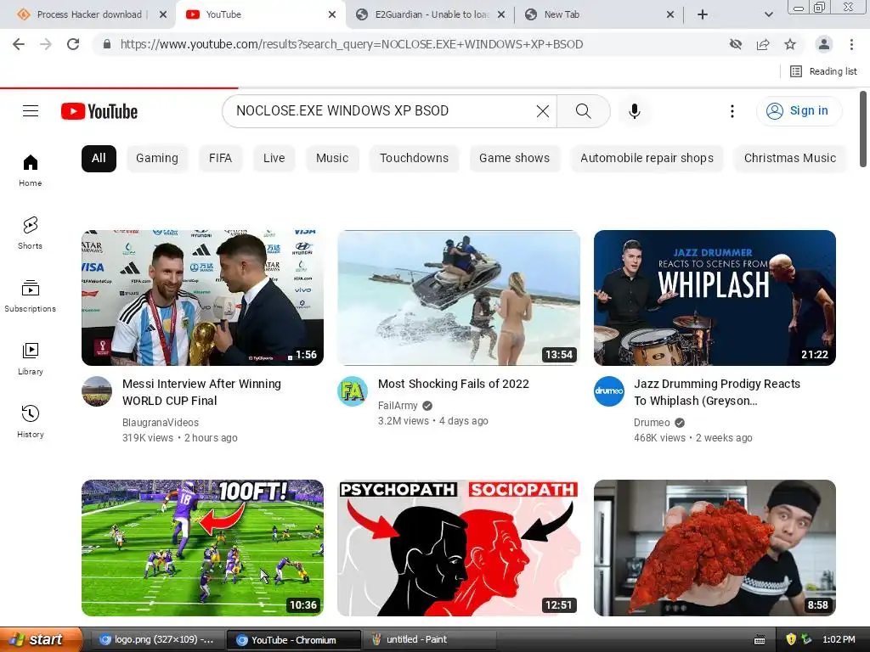Bookmark this page with the star icon
Screen dimensions: 870x652
[x=790, y=44]
